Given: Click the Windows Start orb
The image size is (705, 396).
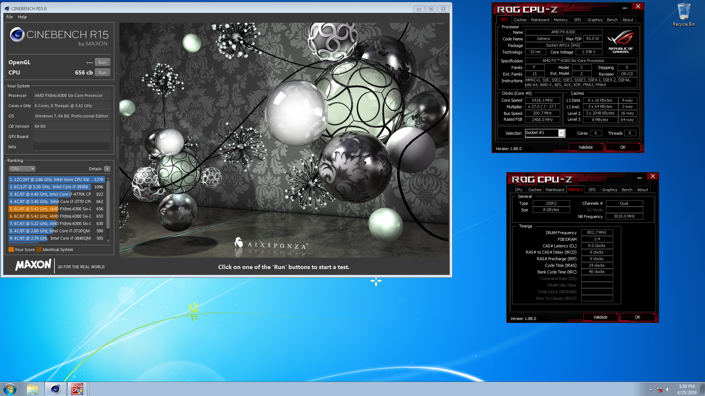Looking at the screenshot, I should point(10,389).
